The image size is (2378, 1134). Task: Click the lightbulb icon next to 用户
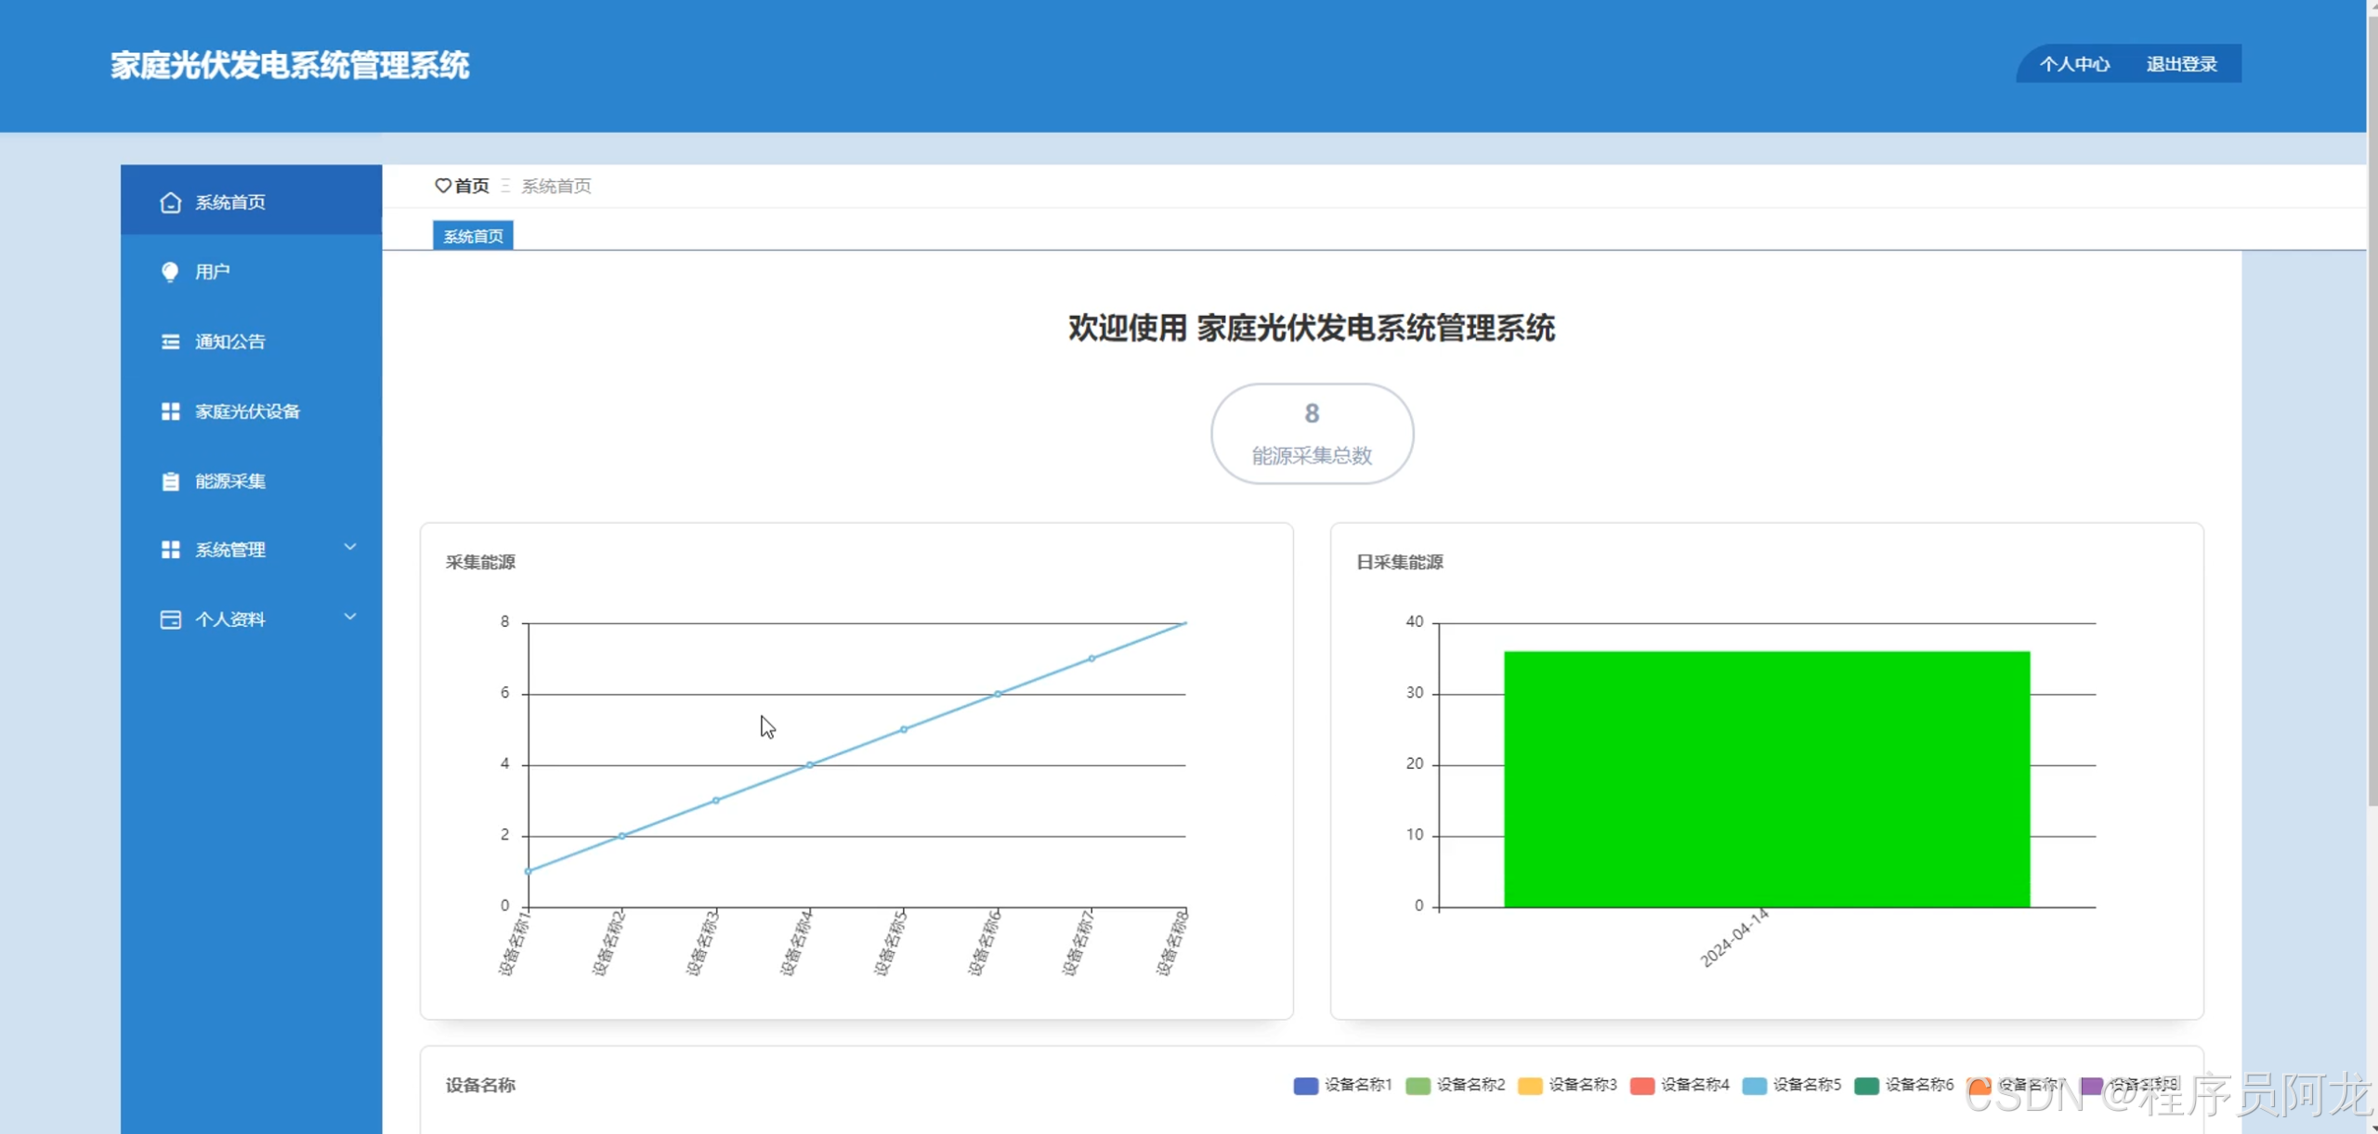pos(170,272)
